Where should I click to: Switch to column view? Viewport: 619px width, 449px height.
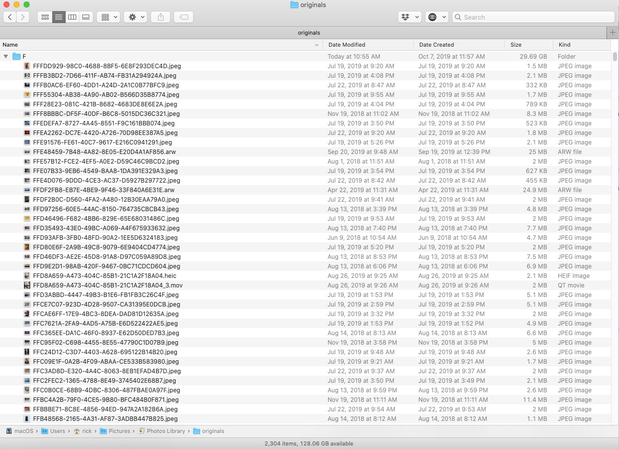(72, 17)
